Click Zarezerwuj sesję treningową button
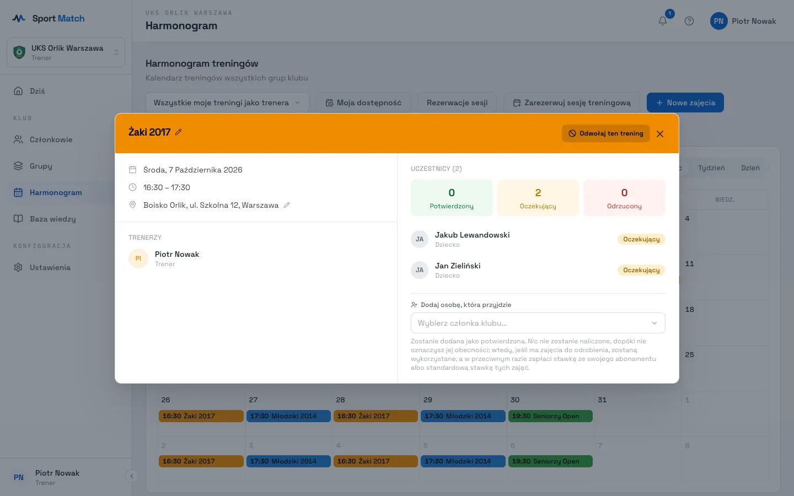Viewport: 794px width, 496px height. pos(572,103)
